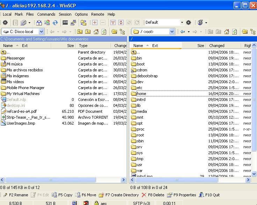Screen dimensions: 257x205
Task: Open the Default transfer settings dropdown
Action: tap(182, 22)
